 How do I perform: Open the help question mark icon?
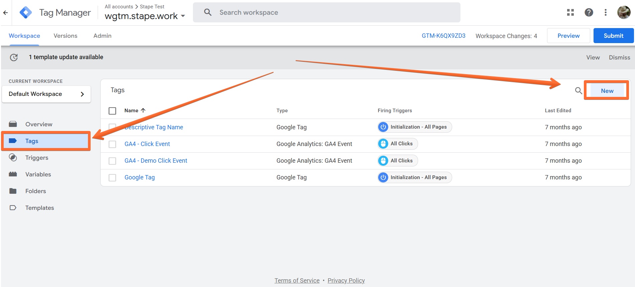click(x=589, y=12)
